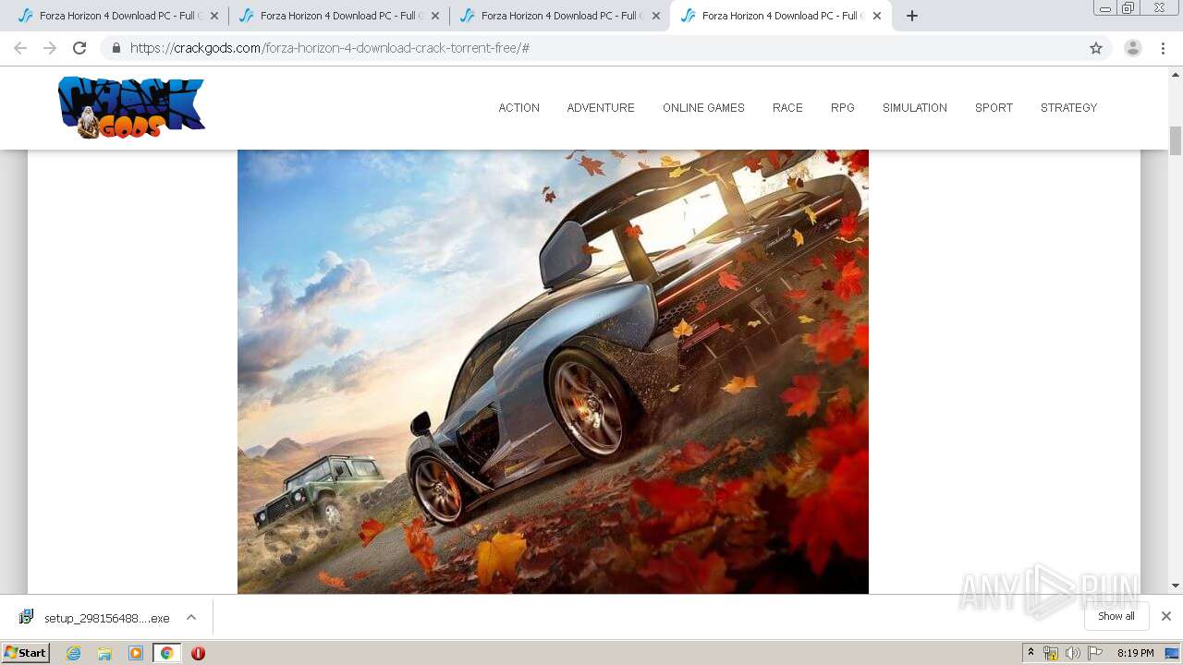Open the network tray icon
This screenshot has width=1183, height=665.
coord(1051,653)
